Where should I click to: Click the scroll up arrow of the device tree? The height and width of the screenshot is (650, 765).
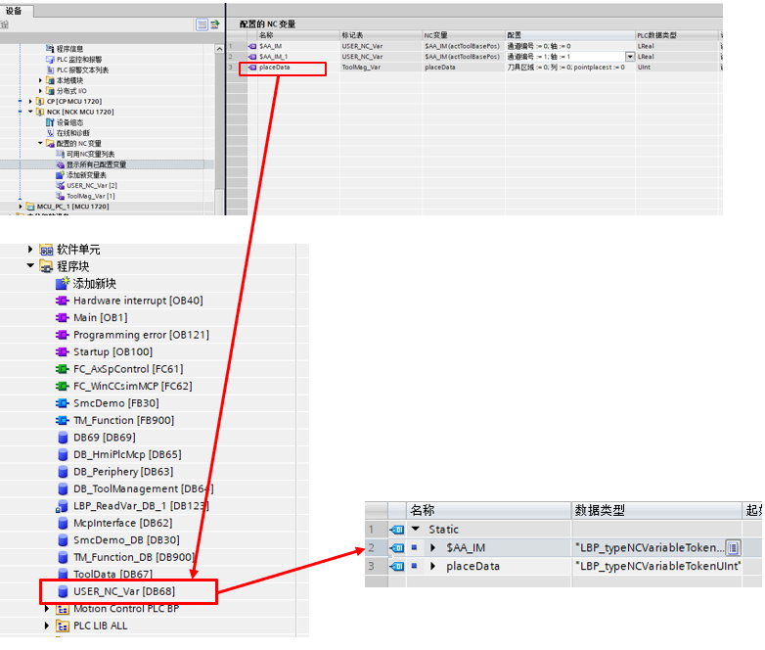[219, 49]
